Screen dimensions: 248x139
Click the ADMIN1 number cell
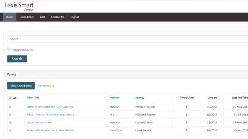[115, 107]
